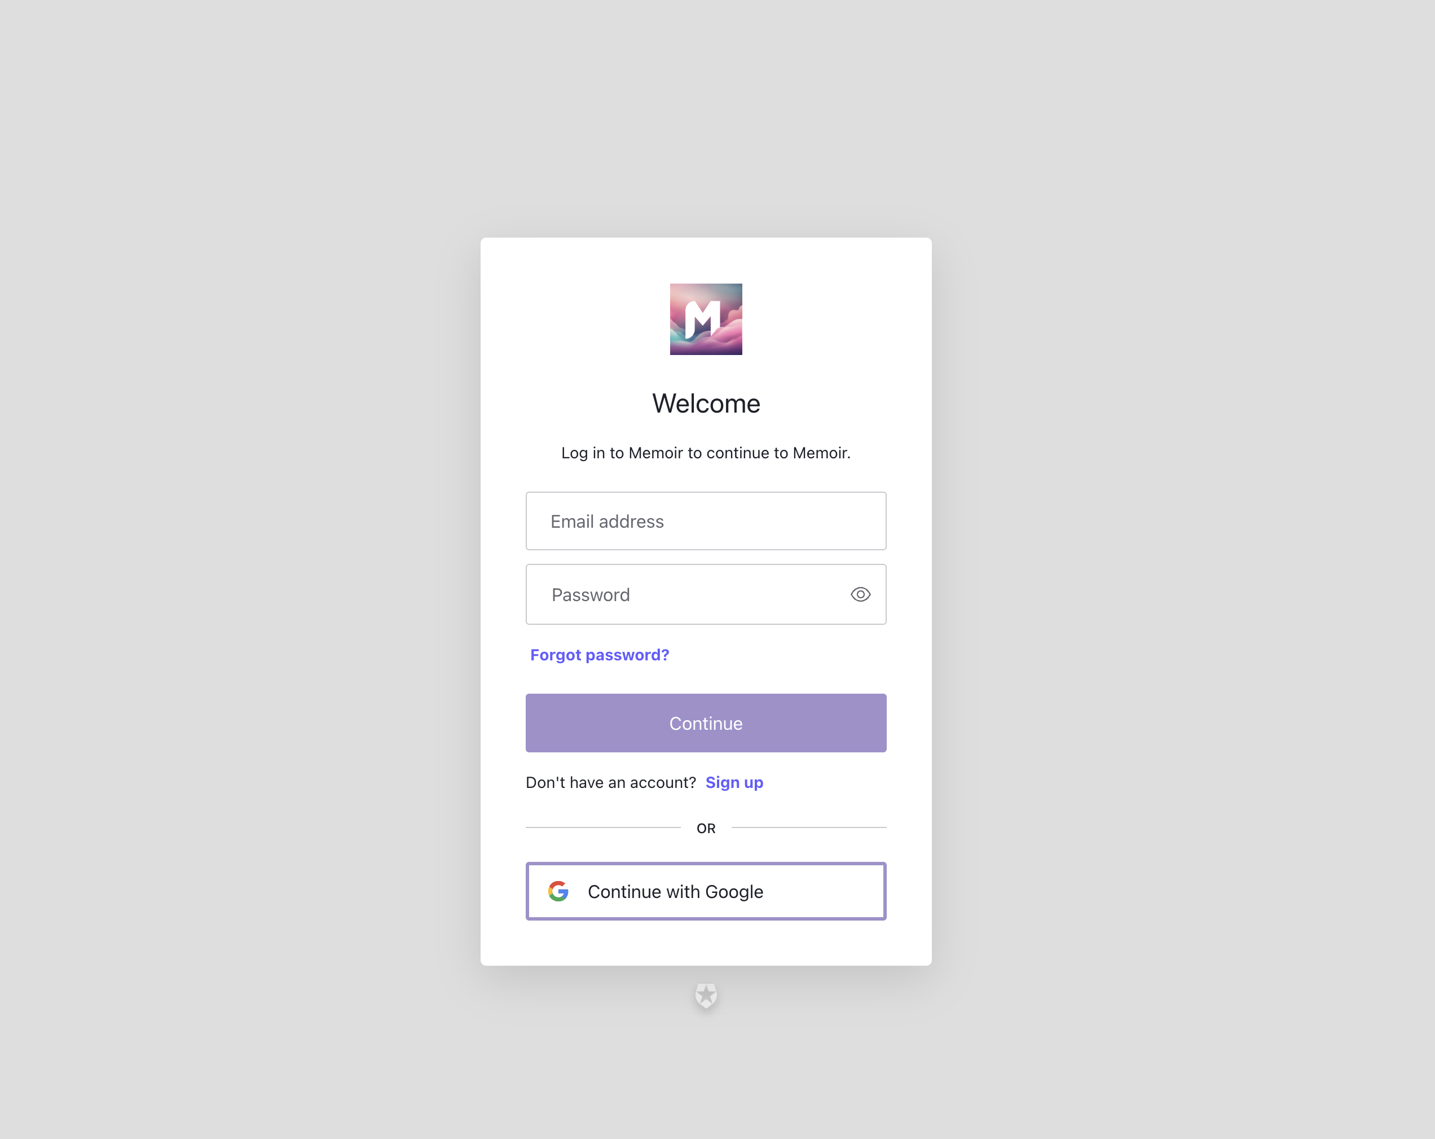The width and height of the screenshot is (1435, 1139).
Task: Click the divider line left of OR
Action: pyautogui.click(x=603, y=827)
